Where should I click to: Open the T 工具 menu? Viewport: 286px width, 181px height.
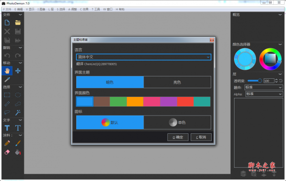tap(96, 10)
